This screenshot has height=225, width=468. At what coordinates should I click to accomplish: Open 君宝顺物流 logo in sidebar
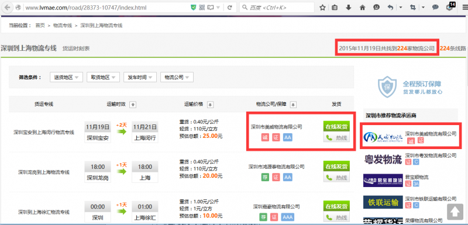pyautogui.click(x=383, y=181)
